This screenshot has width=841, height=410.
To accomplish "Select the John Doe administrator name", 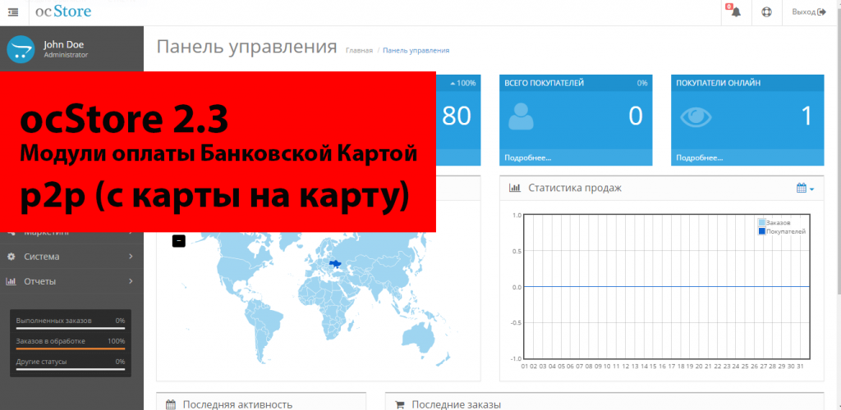I will click(63, 45).
